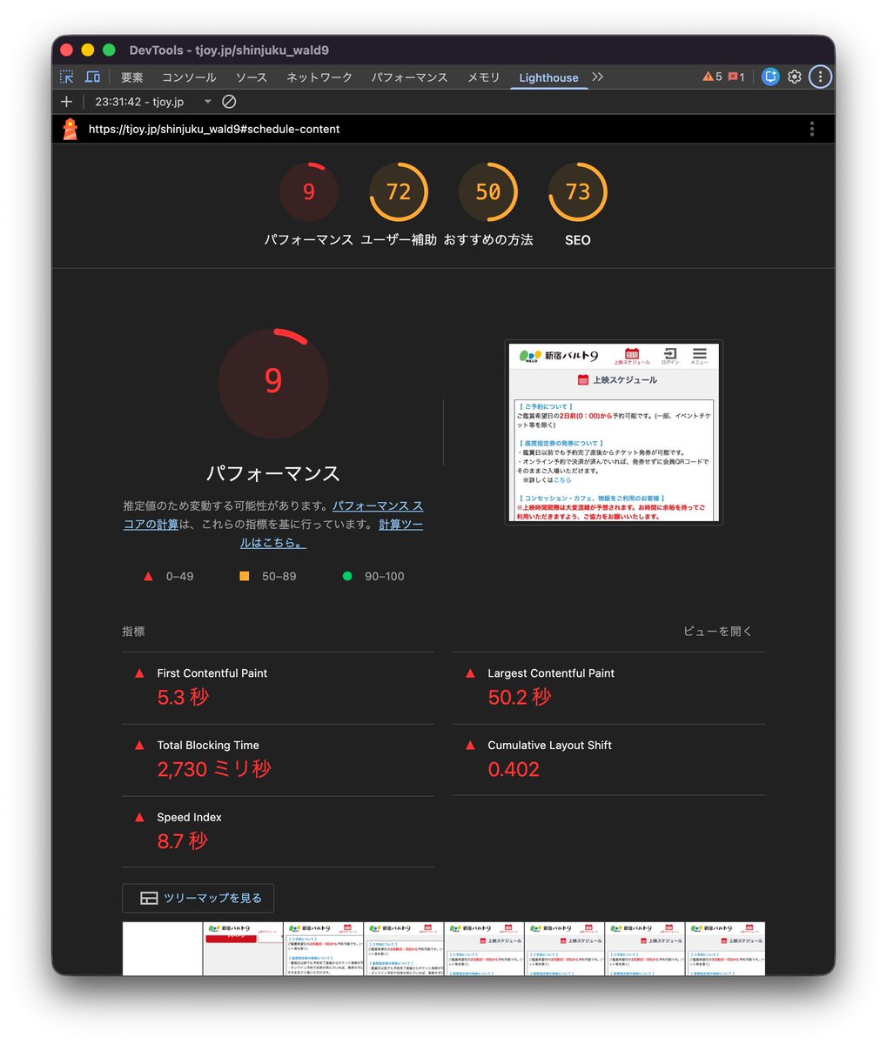Click the Total Blocking Time metric label

tap(208, 746)
